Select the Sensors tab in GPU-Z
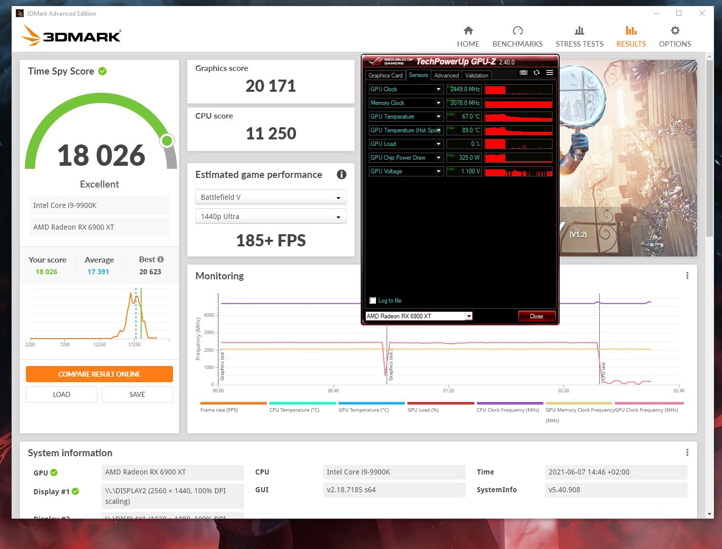This screenshot has width=722, height=549. pyautogui.click(x=419, y=75)
